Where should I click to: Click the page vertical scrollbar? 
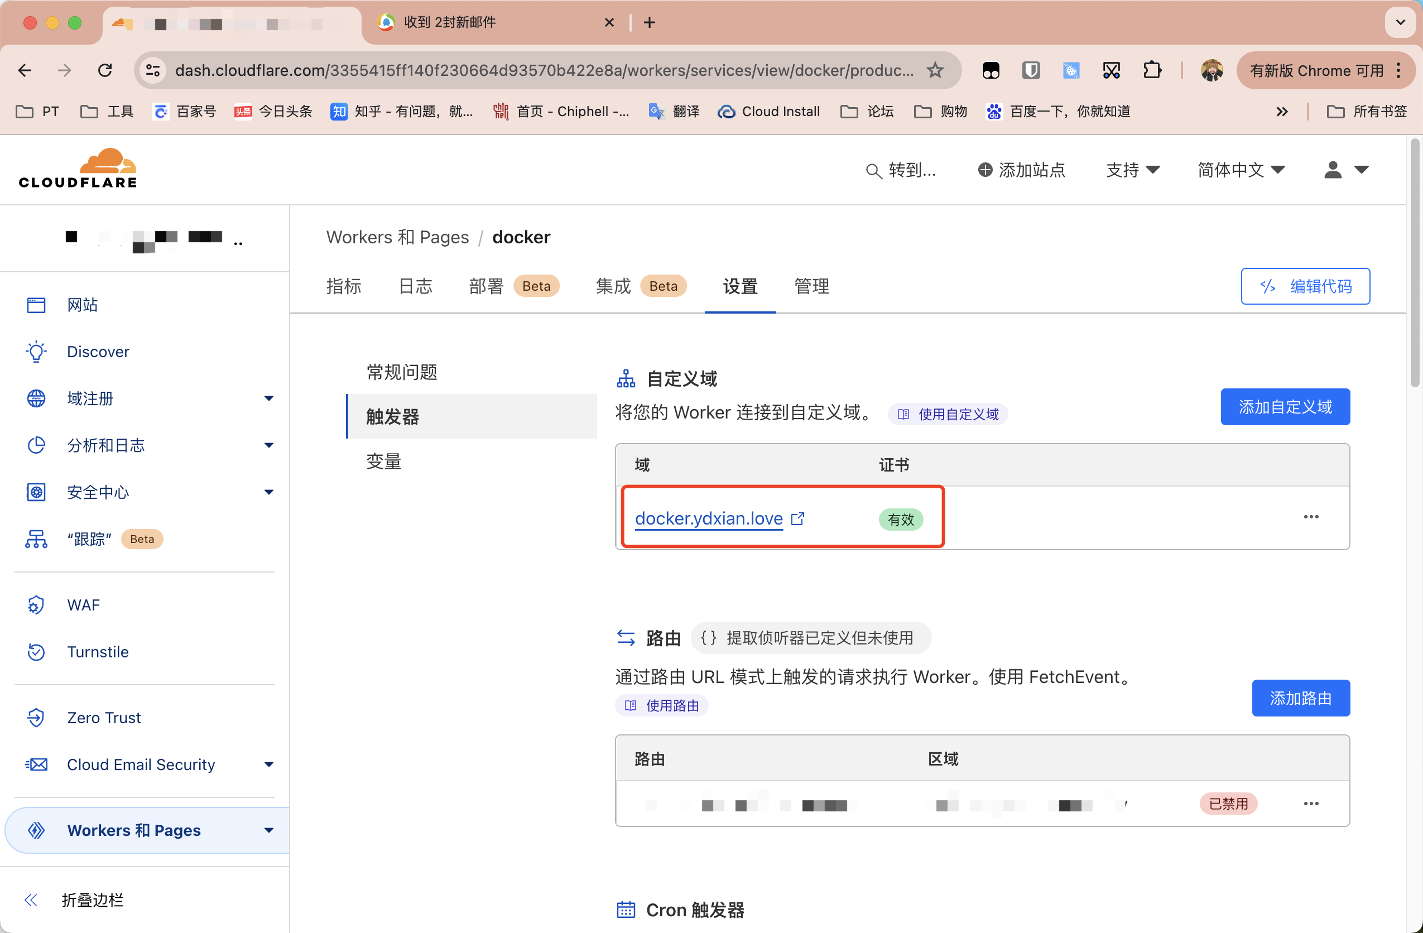[x=1415, y=264]
